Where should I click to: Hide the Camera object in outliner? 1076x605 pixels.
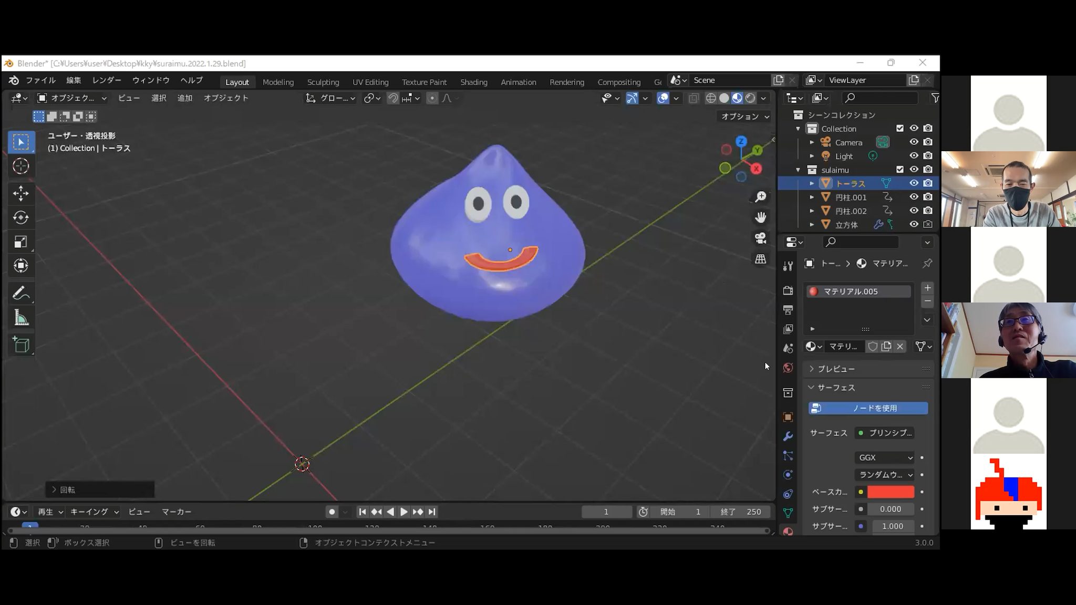(x=914, y=142)
